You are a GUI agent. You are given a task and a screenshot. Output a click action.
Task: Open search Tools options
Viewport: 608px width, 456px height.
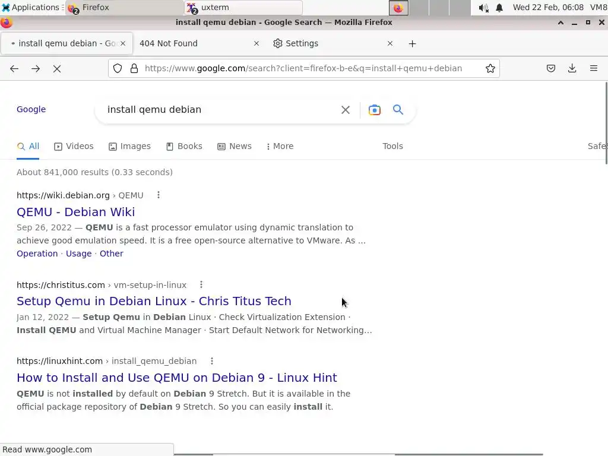click(392, 146)
